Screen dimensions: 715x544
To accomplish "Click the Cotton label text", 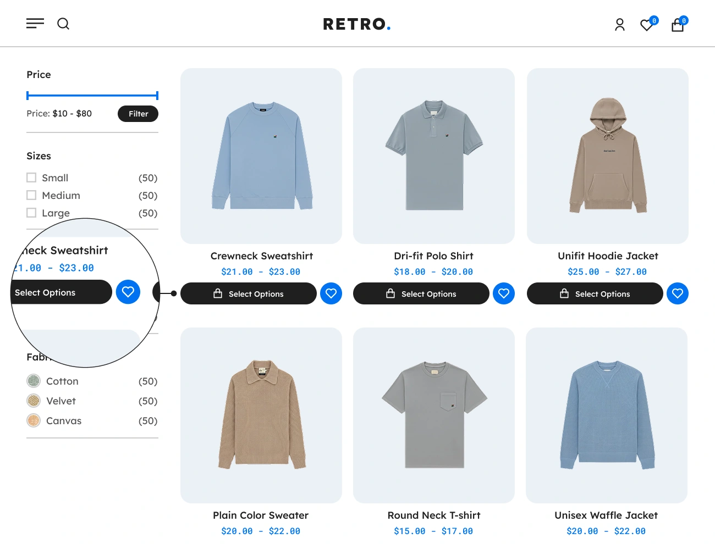I will pyautogui.click(x=62, y=381).
